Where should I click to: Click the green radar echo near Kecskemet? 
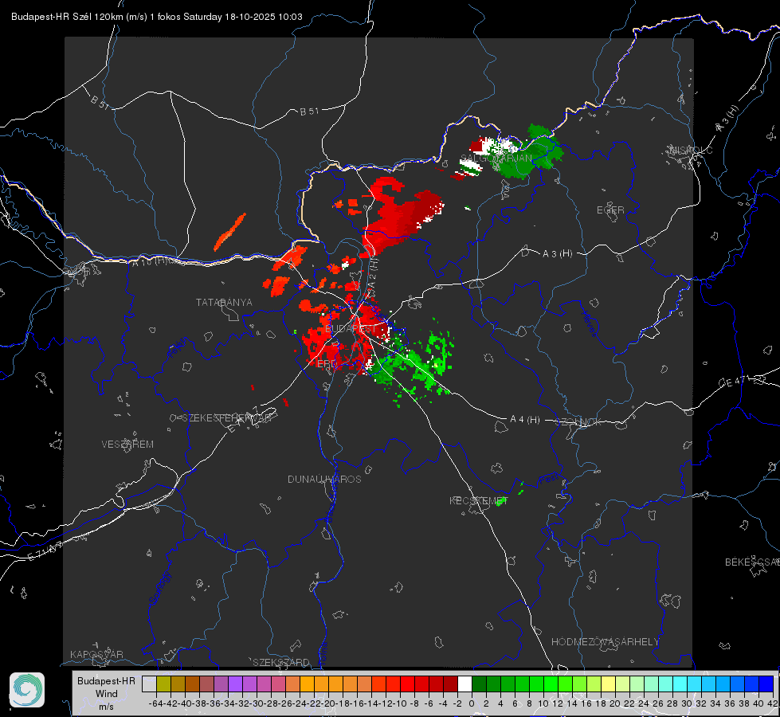pyautogui.click(x=500, y=500)
